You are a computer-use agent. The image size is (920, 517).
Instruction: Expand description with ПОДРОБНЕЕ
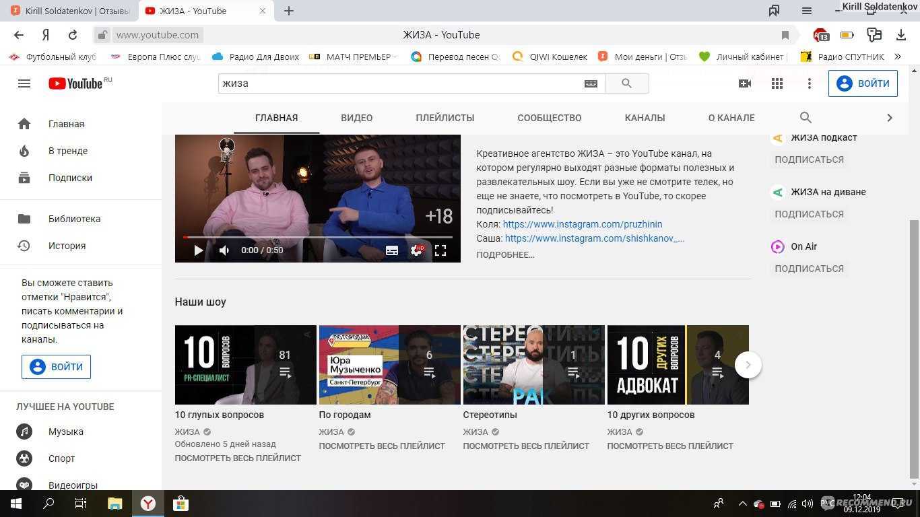pos(505,254)
